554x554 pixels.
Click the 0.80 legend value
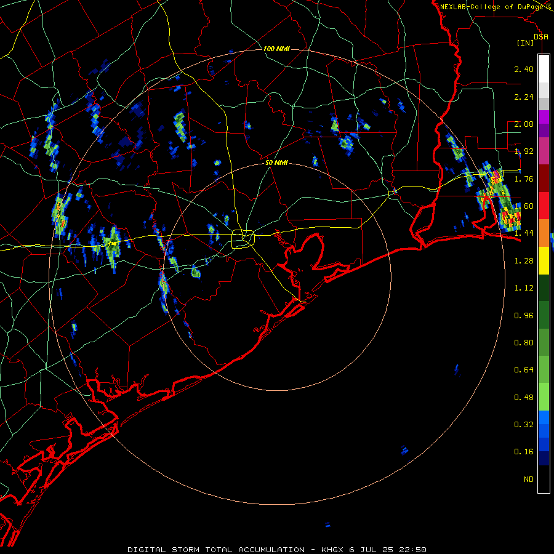point(524,343)
